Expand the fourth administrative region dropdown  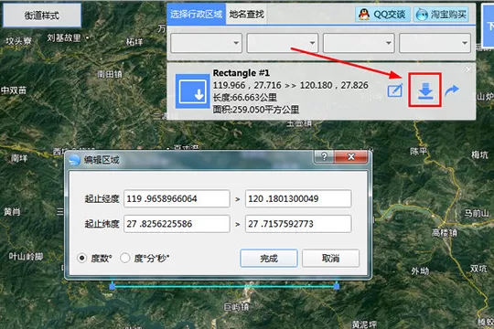tap(435, 43)
